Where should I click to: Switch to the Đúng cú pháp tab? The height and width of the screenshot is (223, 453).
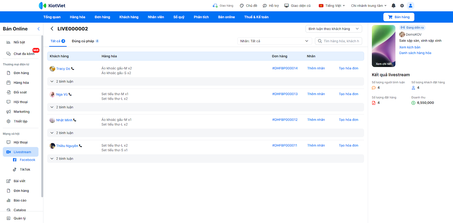[x=85, y=41]
